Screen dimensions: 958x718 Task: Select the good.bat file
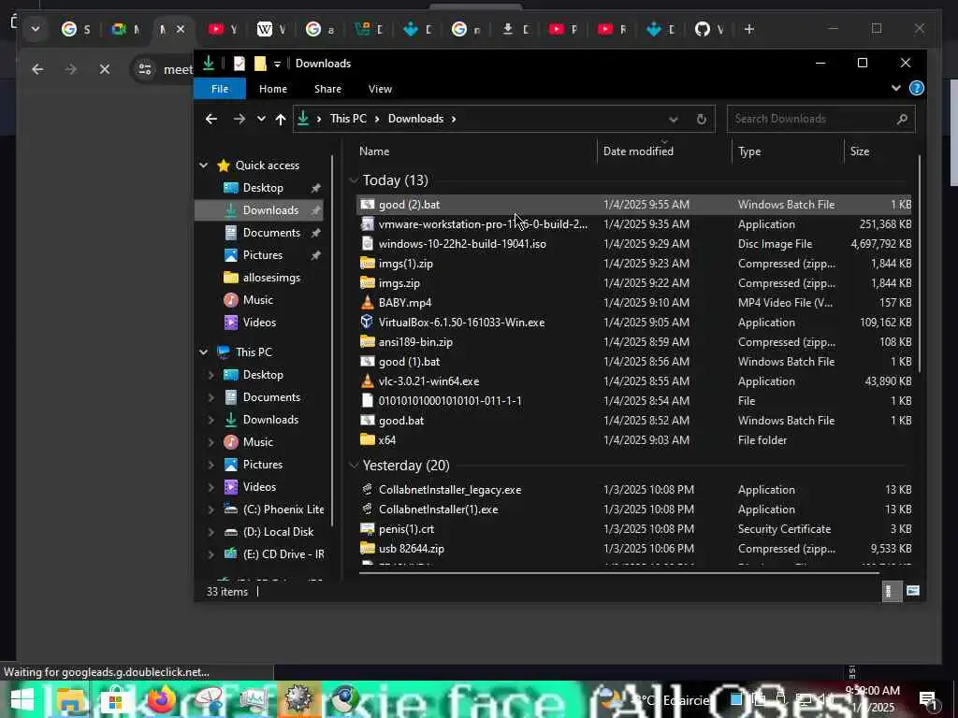coord(400,420)
